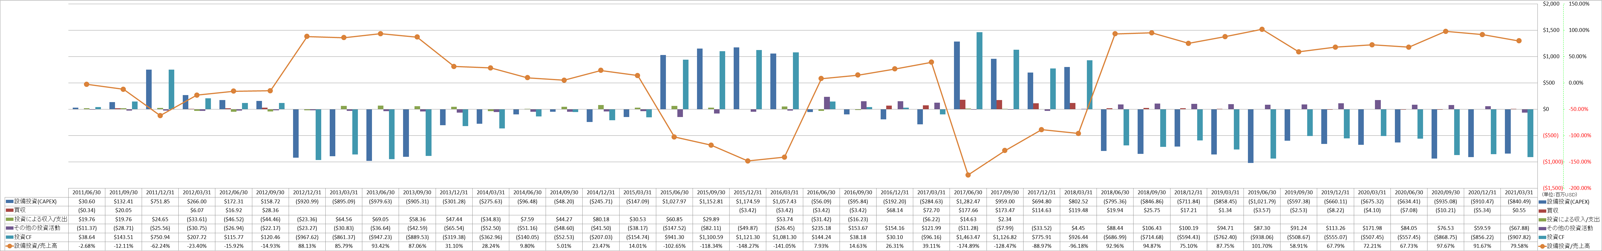Viewport: 1602px width, 251px height.
Task: Click the 買収 cell $177.66
Action: (968, 211)
